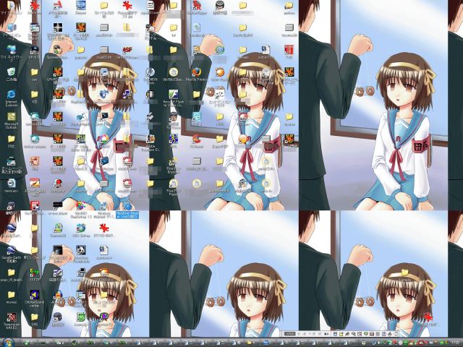The width and height of the screenshot is (463, 347).
Task: Click the Windows Start button
Action: (x=8, y=343)
